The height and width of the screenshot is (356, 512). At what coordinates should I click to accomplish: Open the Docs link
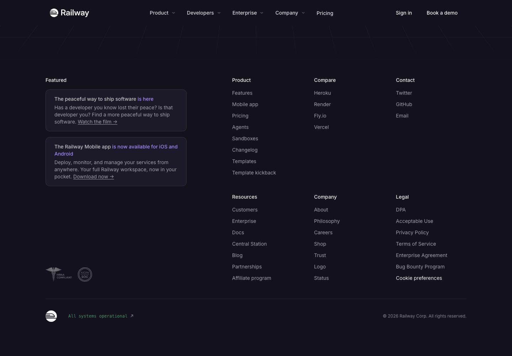coord(238,232)
